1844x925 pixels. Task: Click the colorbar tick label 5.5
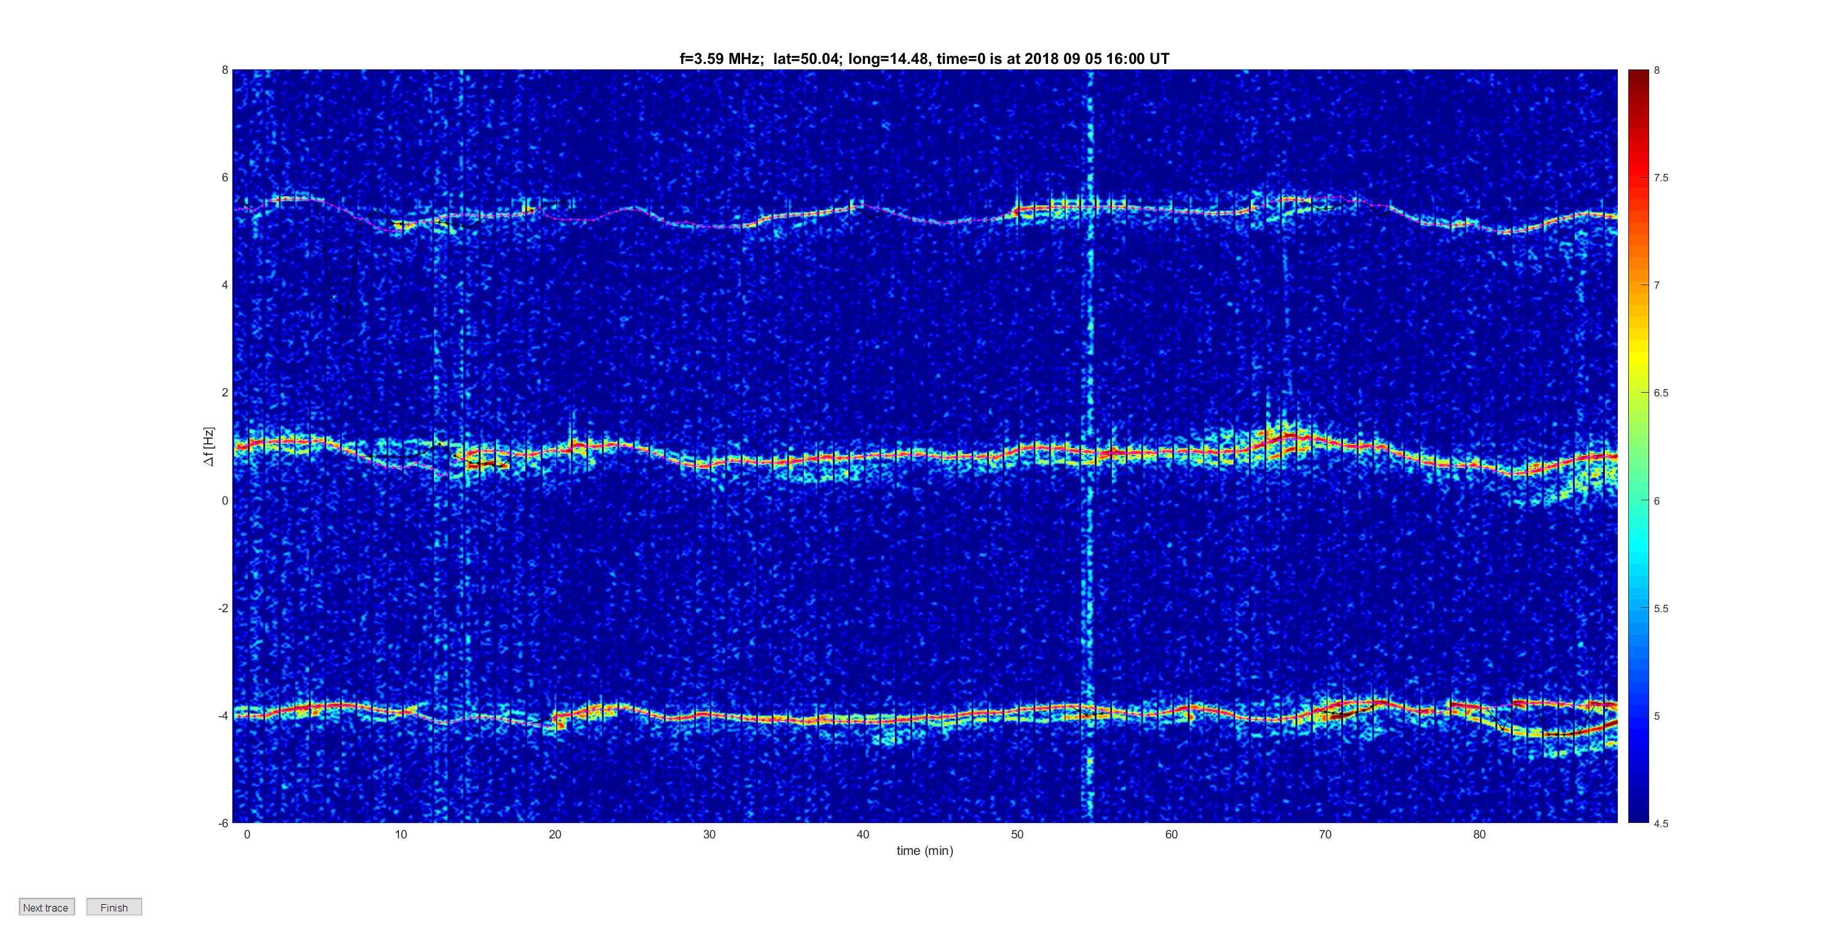click(x=1661, y=608)
